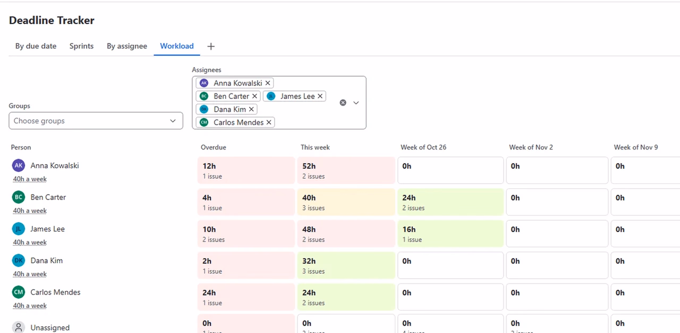Click the Week of Nov 2 column header

(x=531, y=147)
